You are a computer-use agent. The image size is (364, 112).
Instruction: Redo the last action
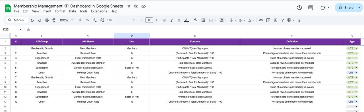[40, 20]
